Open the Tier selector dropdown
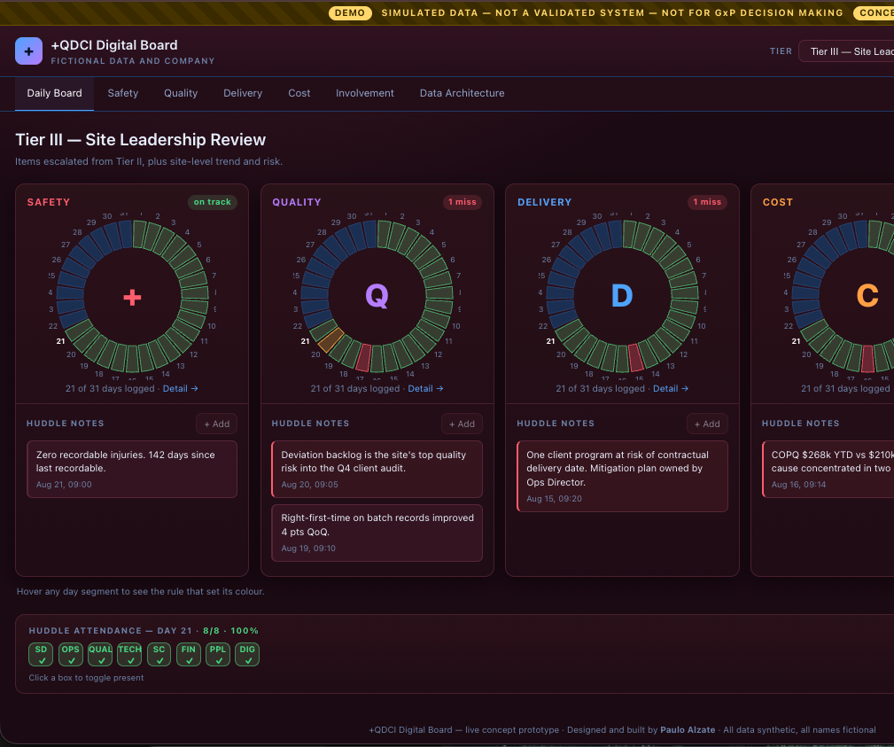 coord(846,51)
